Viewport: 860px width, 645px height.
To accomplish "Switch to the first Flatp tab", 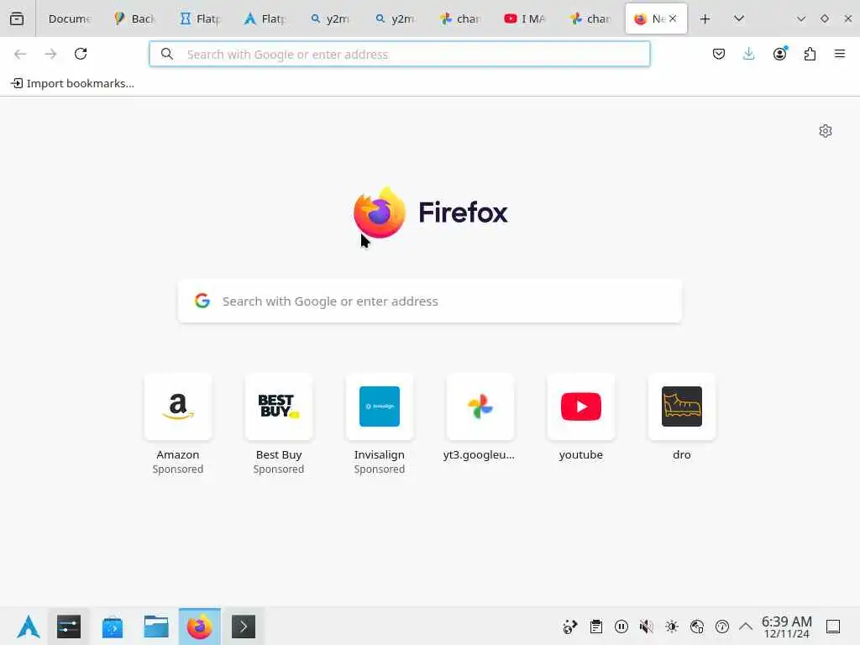I will click(200, 18).
